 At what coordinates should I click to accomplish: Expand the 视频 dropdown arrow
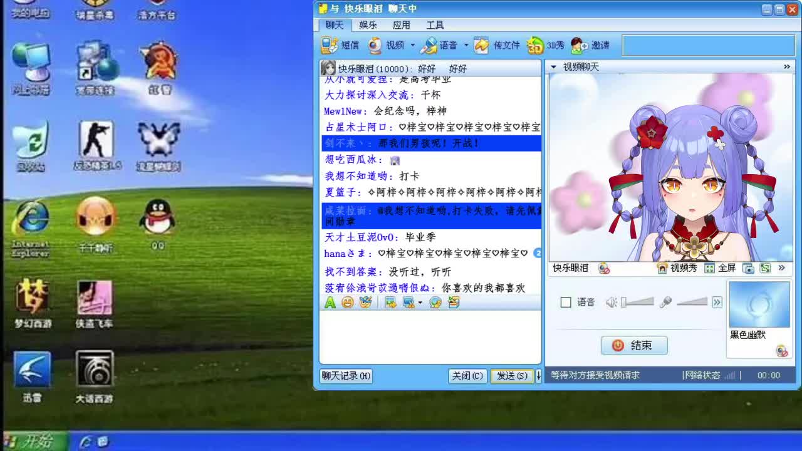[412, 45]
